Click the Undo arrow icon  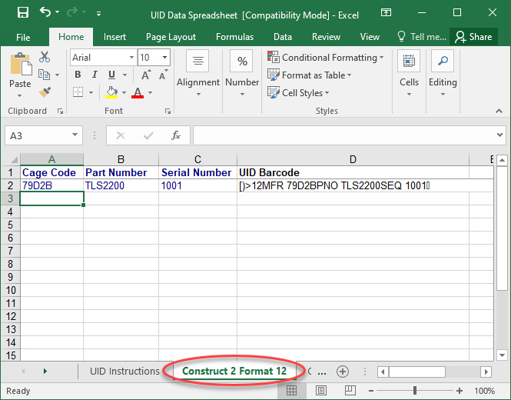click(x=45, y=13)
